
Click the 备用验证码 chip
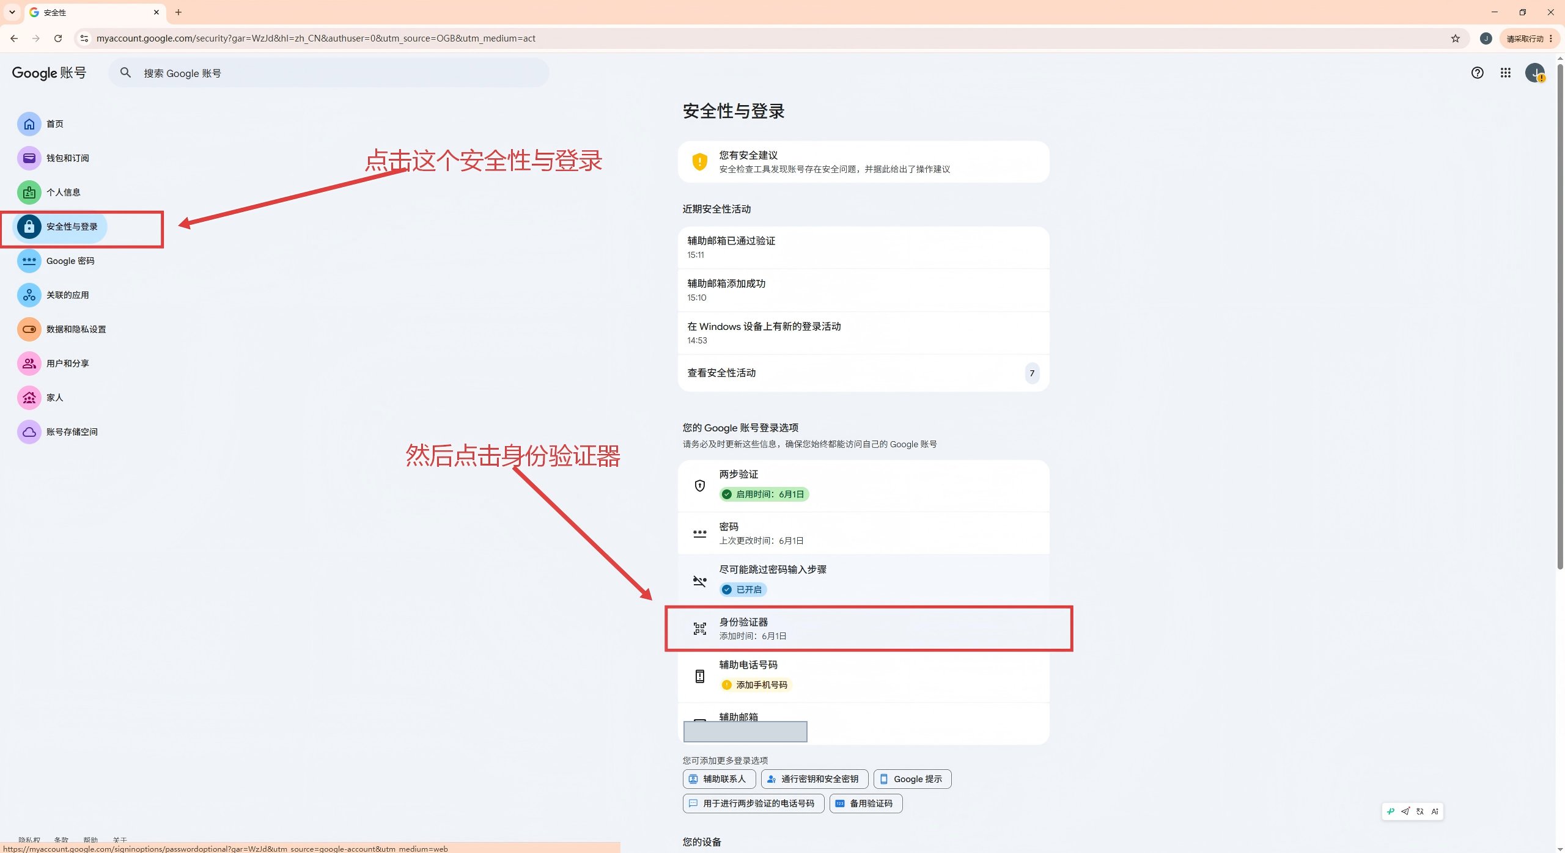(866, 804)
